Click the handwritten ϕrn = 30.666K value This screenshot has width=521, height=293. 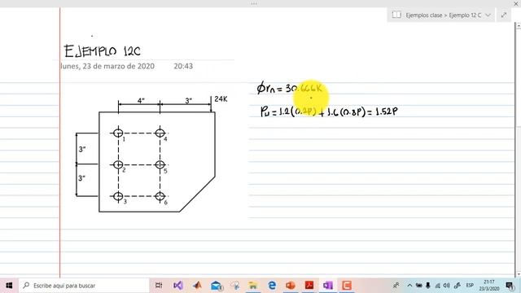click(290, 89)
